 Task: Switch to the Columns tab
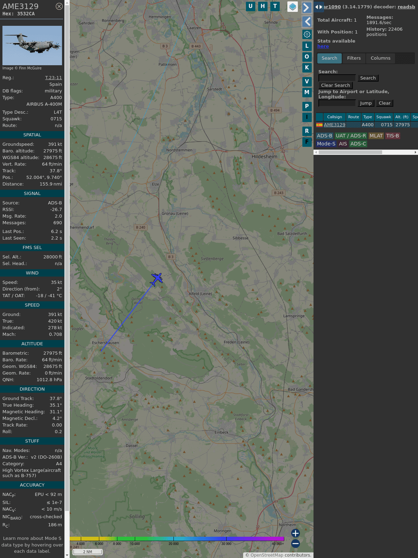click(380, 58)
